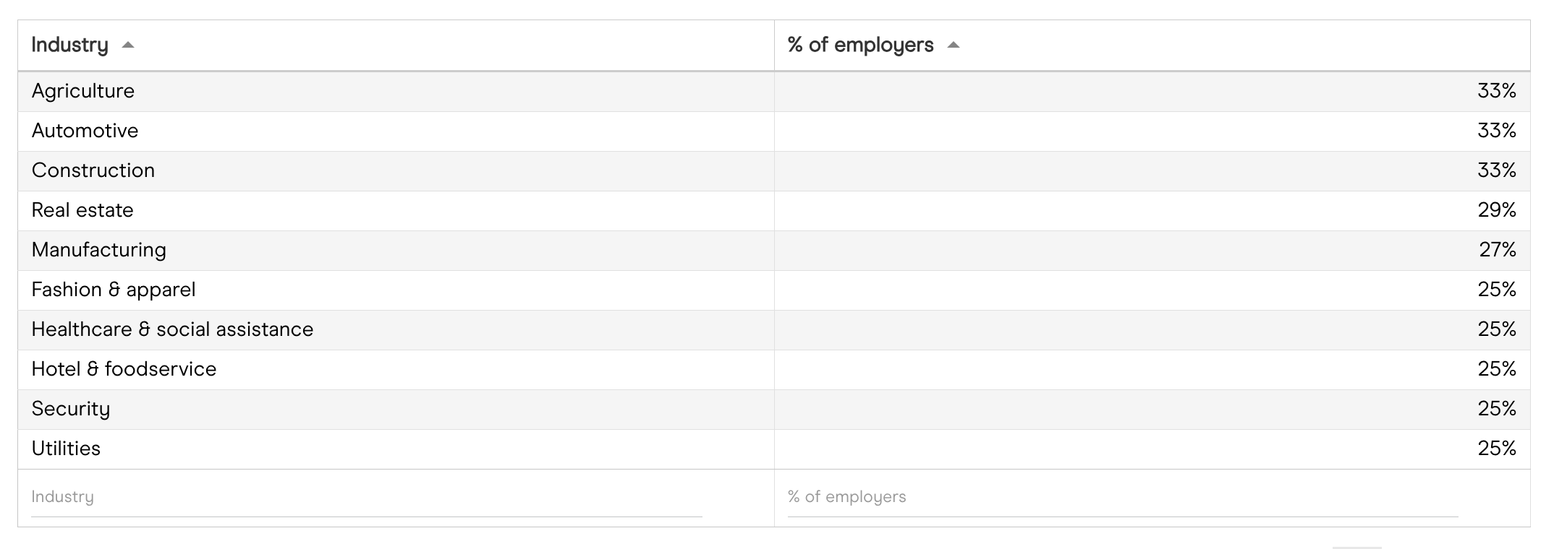
Task: Click the percentage value in Agriculture row
Action: coord(1496,91)
